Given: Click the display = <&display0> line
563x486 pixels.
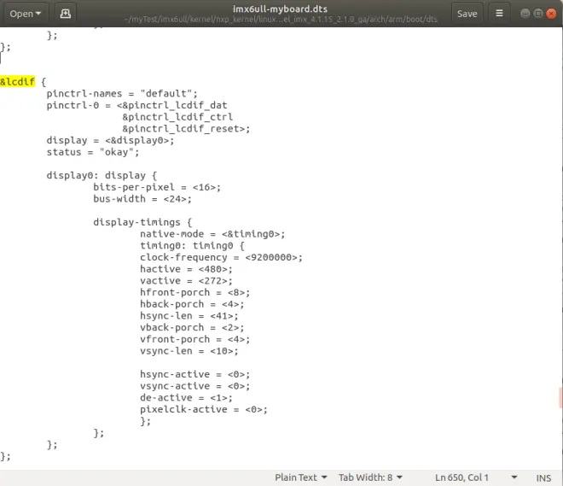Looking at the screenshot, I should [110, 140].
